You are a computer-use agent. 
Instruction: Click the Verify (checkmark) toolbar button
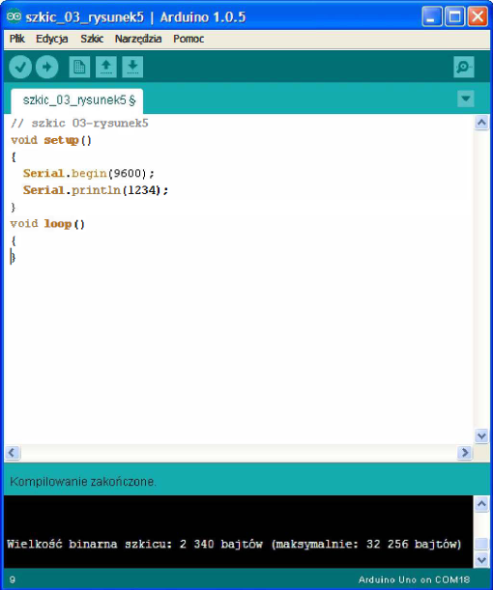(x=20, y=68)
